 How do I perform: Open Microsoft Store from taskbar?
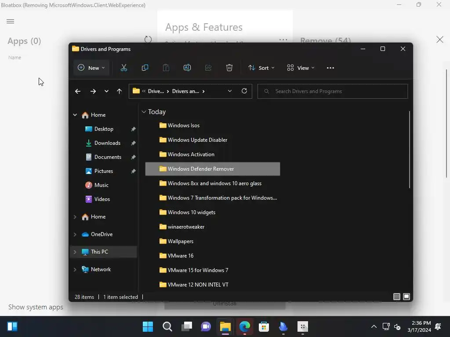[264, 326]
